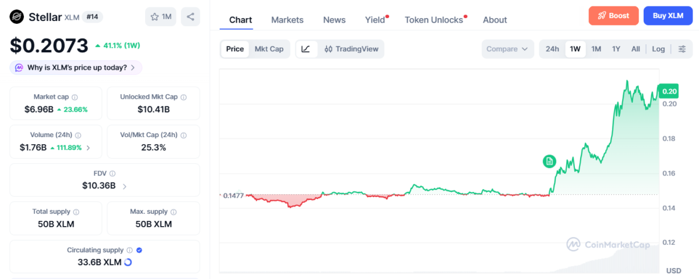Click the AI icon in price question
This screenshot has width=699, height=279.
pyautogui.click(x=19, y=67)
